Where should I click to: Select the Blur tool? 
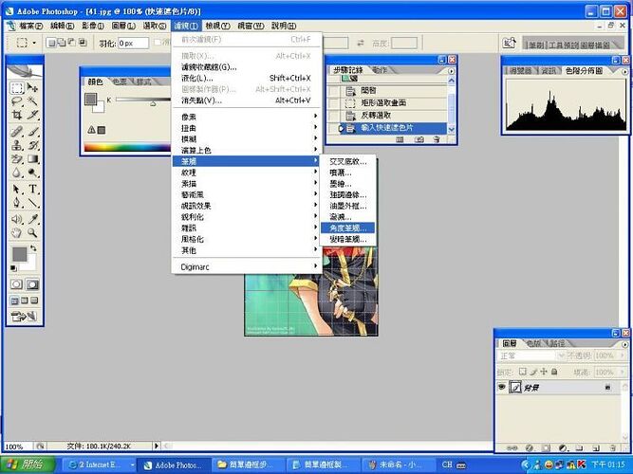[16, 173]
